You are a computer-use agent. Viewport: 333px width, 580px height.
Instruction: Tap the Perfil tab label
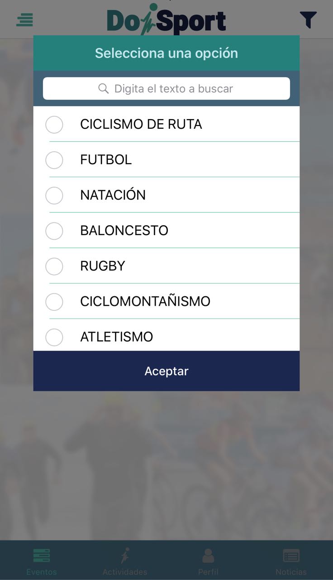pyautogui.click(x=208, y=572)
